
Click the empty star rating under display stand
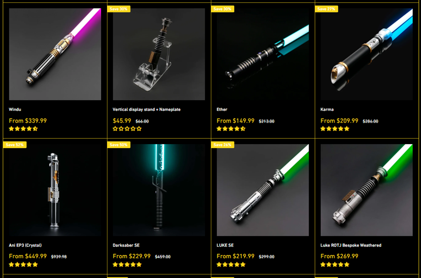[127, 129]
